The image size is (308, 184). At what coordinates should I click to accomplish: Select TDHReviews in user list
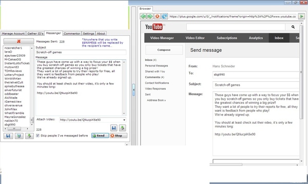click(13, 71)
